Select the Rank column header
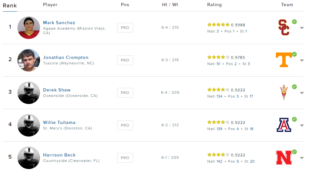The width and height of the screenshot is (311, 170). 10,5
